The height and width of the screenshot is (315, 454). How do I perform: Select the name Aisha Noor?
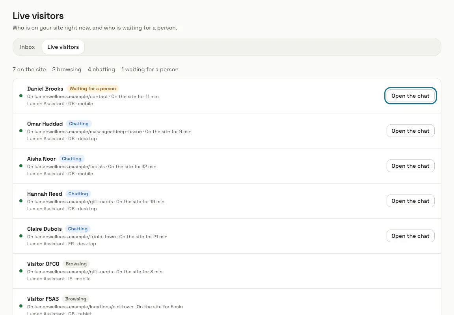coord(41,159)
